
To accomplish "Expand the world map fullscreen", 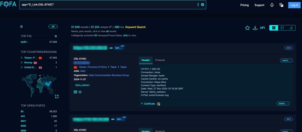I will point(57,96).
